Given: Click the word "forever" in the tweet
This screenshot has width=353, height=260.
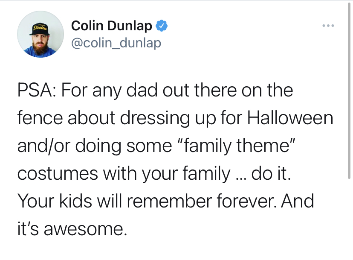Looking at the screenshot, I should click(x=234, y=201).
